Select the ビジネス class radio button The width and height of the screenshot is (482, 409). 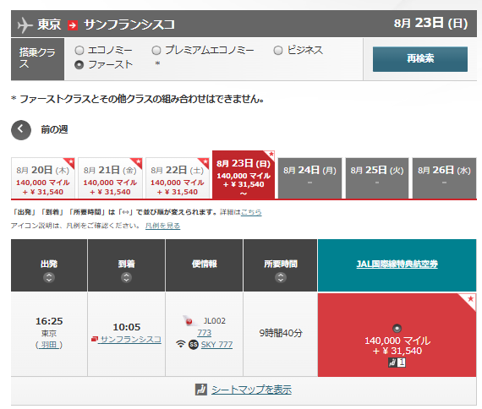278,50
